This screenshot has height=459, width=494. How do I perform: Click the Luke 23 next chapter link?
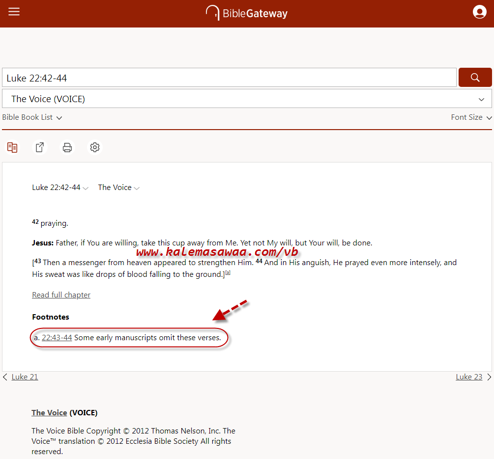pos(469,377)
